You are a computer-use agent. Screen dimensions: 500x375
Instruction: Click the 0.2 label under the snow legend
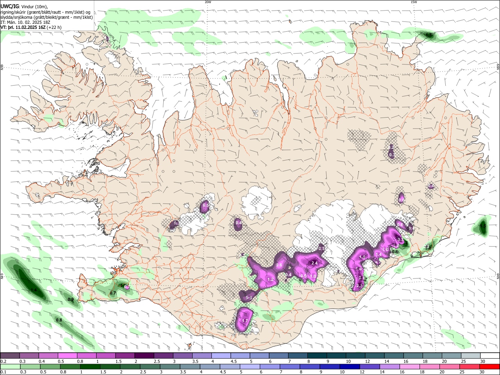point(3,361)
